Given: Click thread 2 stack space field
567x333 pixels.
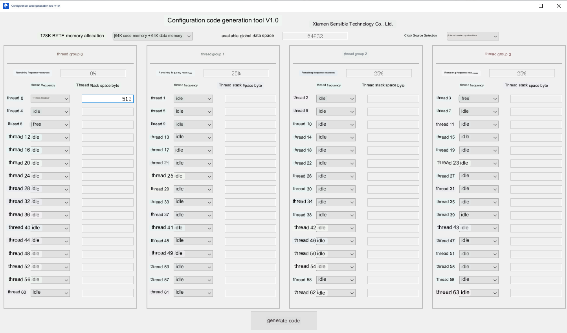Looking at the screenshot, I should 393,99.
